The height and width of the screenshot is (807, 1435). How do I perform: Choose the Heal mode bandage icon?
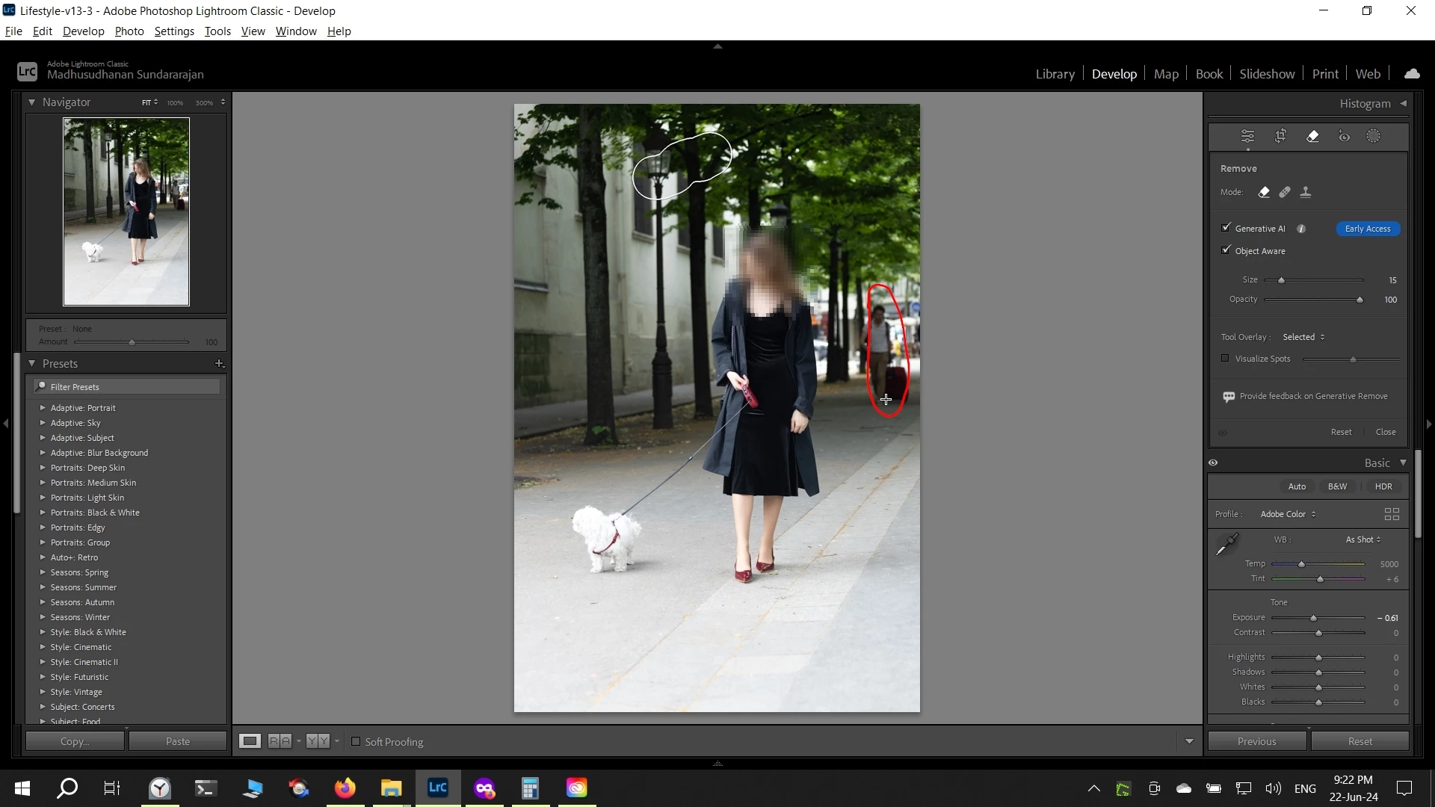click(x=1285, y=192)
